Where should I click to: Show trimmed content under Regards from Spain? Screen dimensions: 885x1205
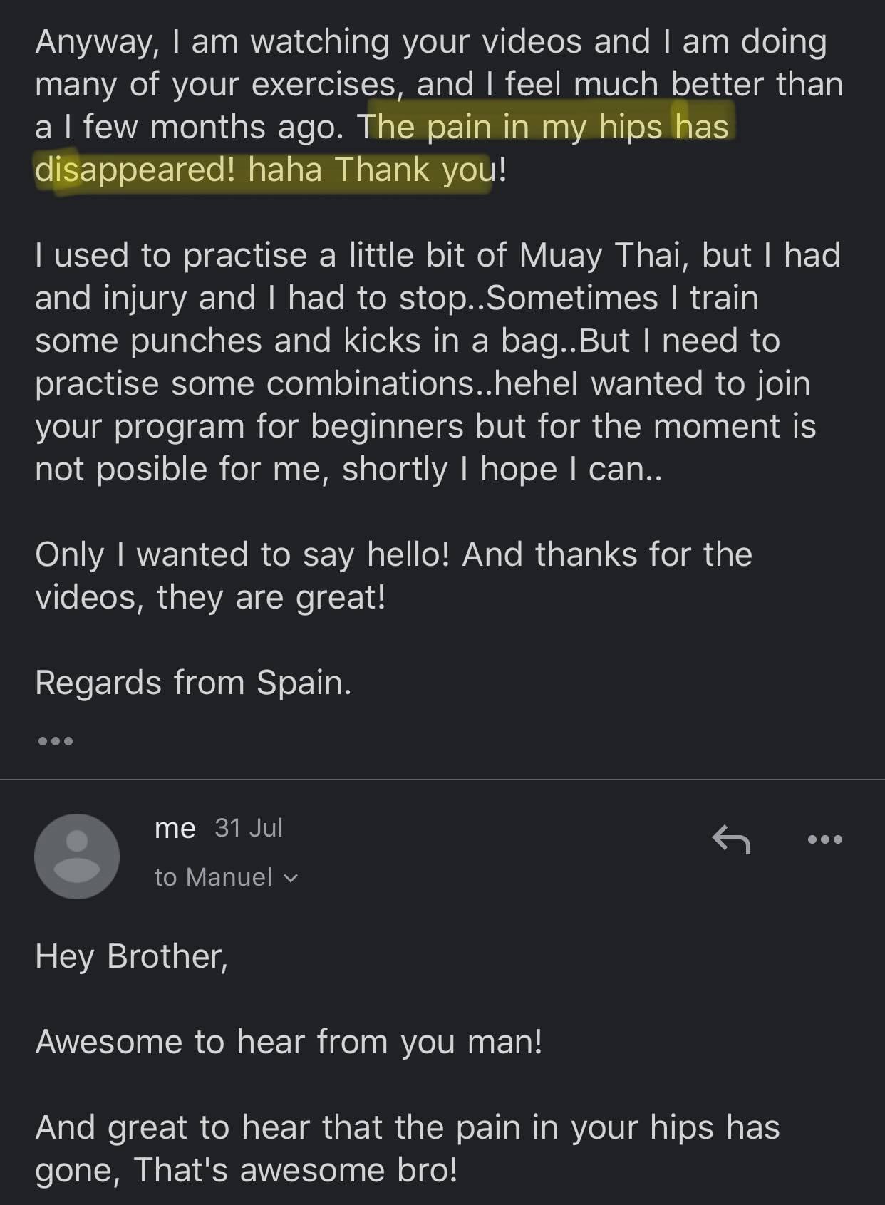coord(55,741)
